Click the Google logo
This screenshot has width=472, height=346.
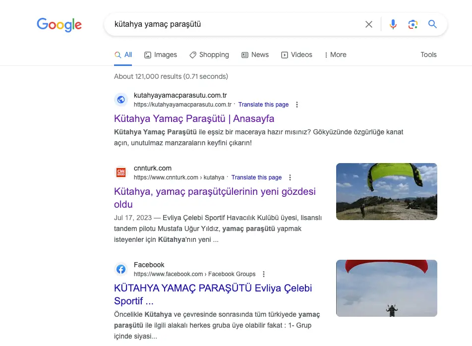coord(59,25)
